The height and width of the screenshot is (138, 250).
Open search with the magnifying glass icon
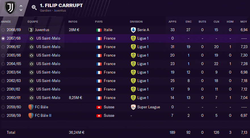[34, 7]
